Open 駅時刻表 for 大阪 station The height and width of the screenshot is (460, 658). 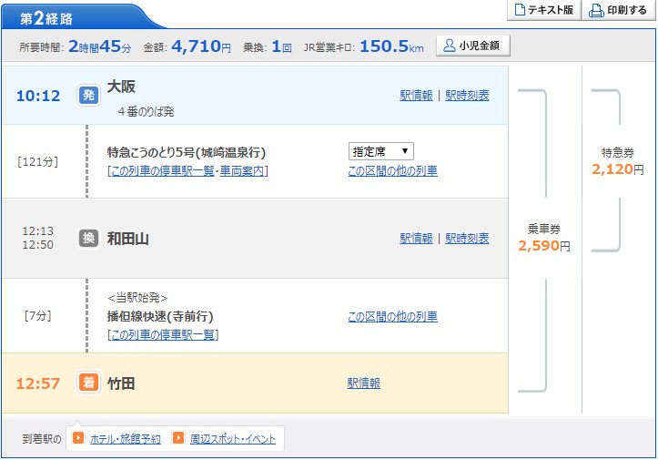pyautogui.click(x=467, y=95)
